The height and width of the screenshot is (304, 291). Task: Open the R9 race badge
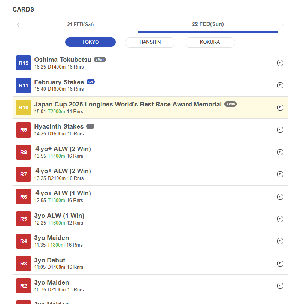(24, 130)
